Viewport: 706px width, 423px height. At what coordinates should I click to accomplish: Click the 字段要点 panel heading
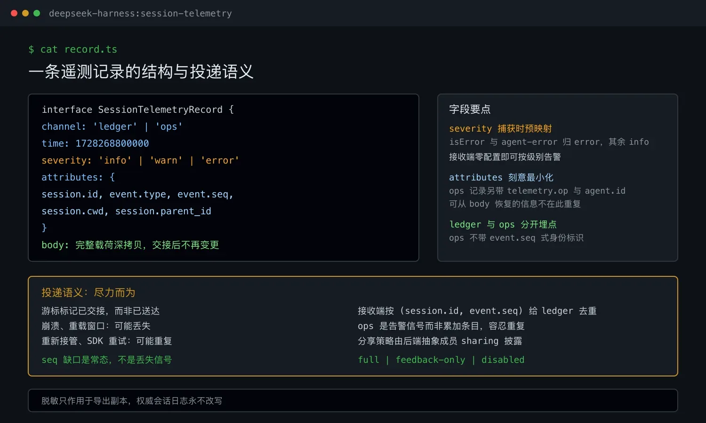pyautogui.click(x=470, y=110)
